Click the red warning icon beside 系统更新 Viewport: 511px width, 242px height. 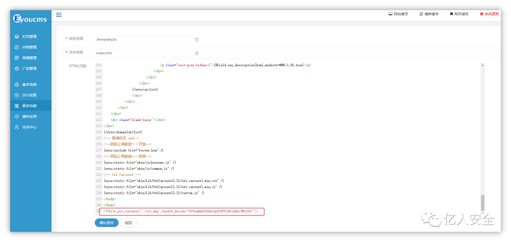(482, 14)
